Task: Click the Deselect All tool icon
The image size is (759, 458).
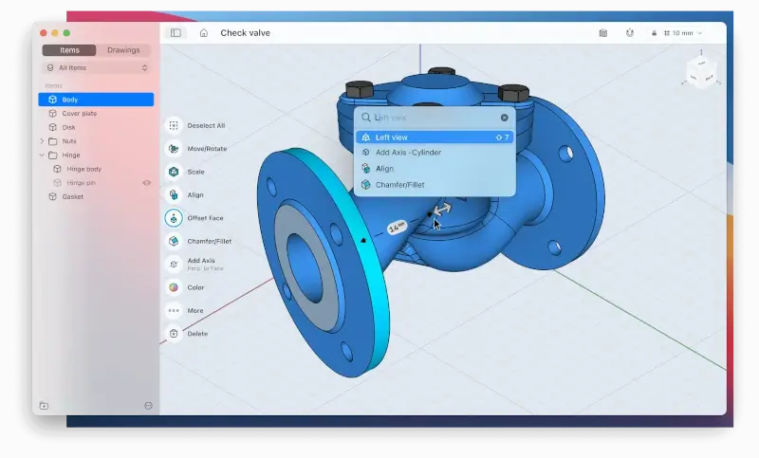Action: click(174, 125)
